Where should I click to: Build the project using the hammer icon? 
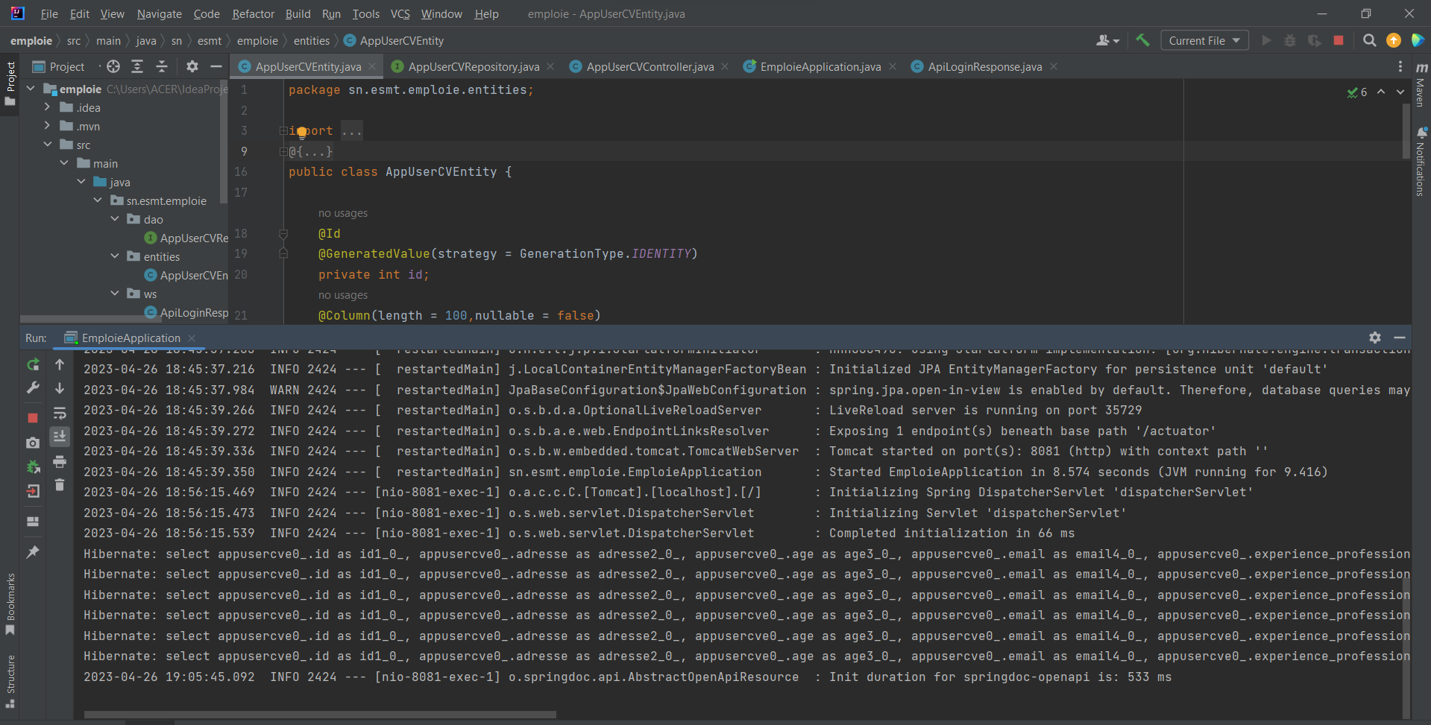[x=1142, y=39]
